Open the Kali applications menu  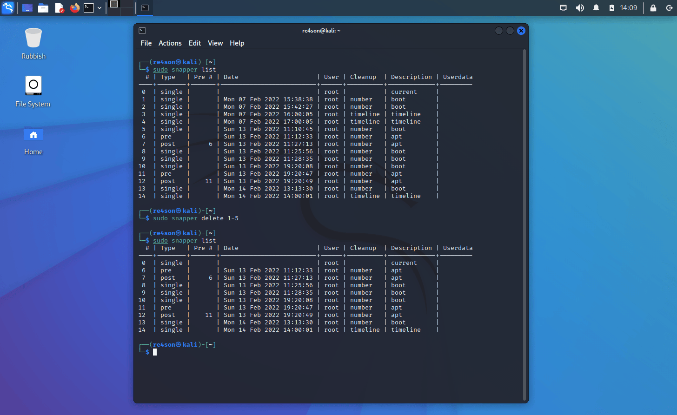(x=8, y=8)
